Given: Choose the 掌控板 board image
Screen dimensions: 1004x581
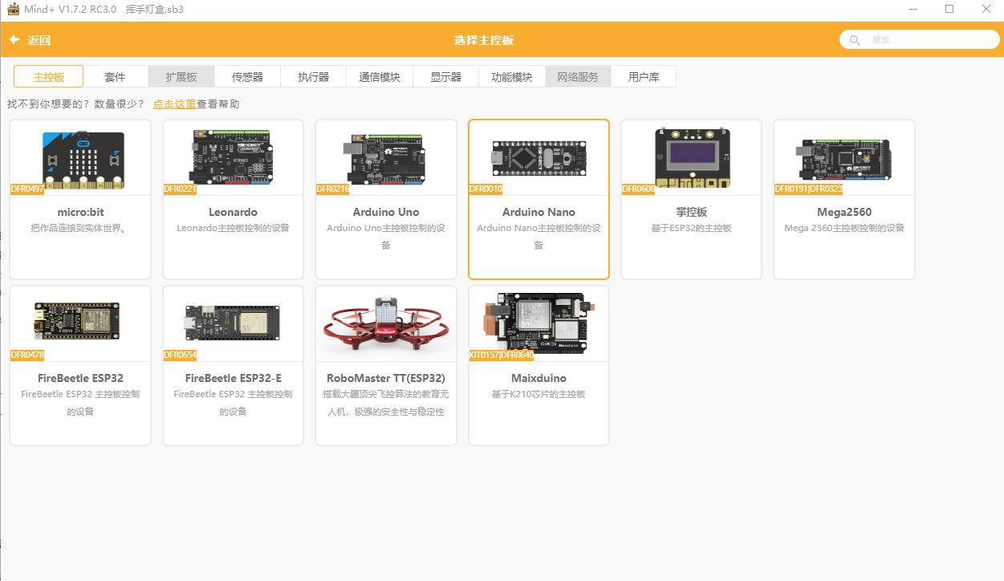Looking at the screenshot, I should (x=692, y=158).
